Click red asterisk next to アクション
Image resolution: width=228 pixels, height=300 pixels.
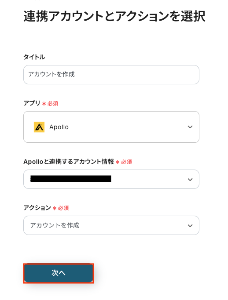tap(55, 208)
